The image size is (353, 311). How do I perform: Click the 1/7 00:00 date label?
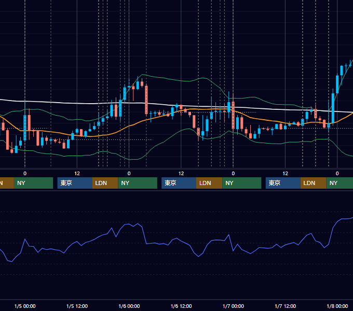pyautogui.click(x=233, y=306)
